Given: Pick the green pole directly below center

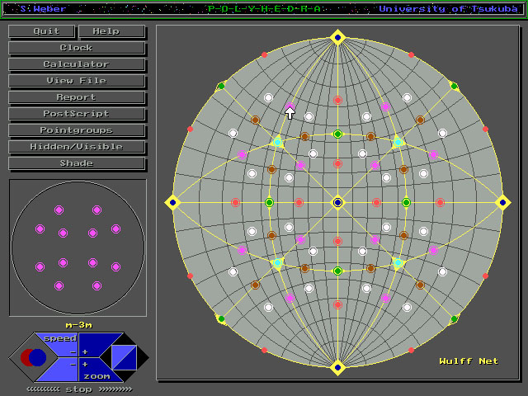Looking at the screenshot, I should point(337,271).
